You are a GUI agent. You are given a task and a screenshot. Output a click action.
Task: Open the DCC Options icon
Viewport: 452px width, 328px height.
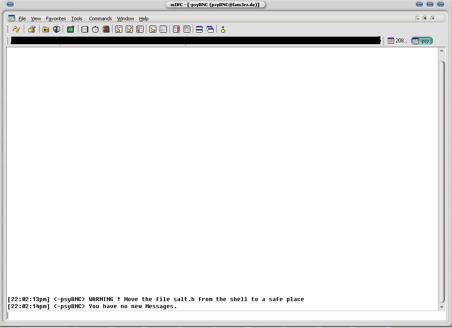tap(140, 29)
